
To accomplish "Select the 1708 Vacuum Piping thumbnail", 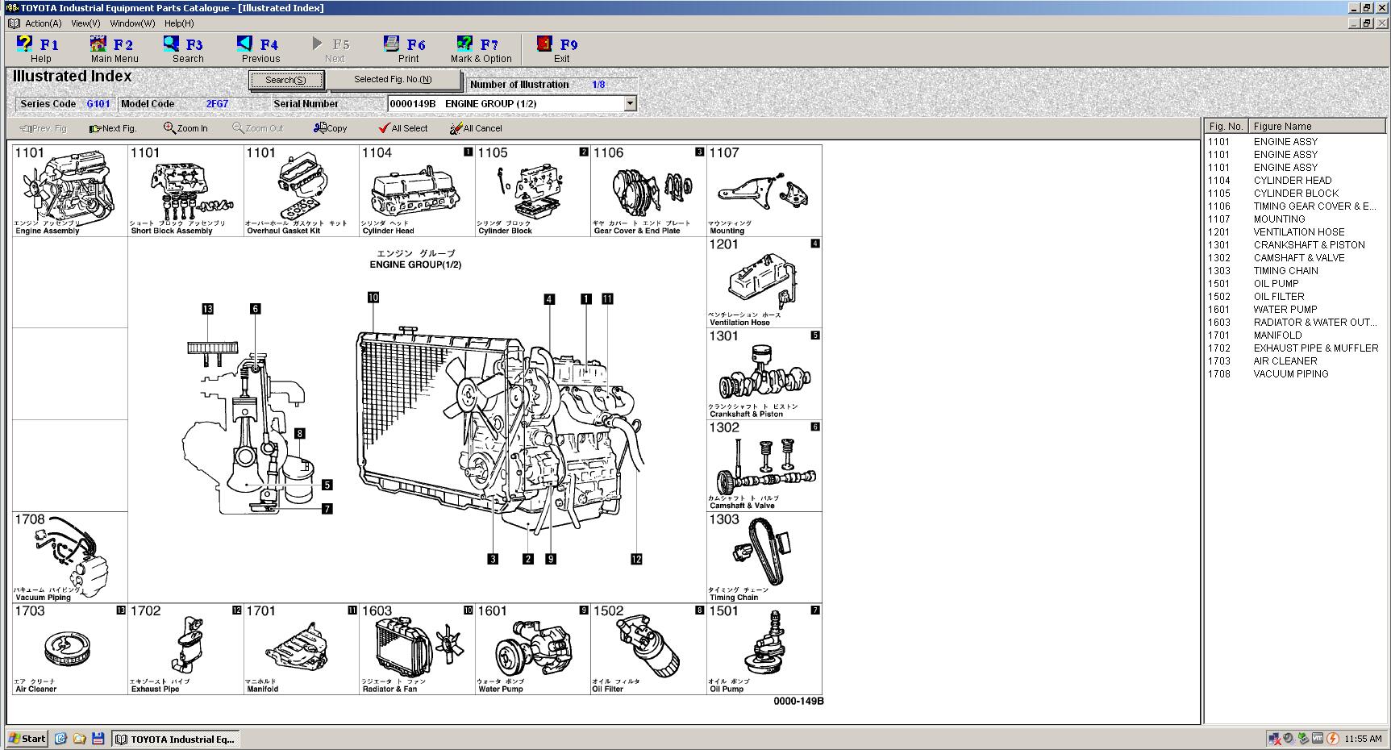I will 70,557.
